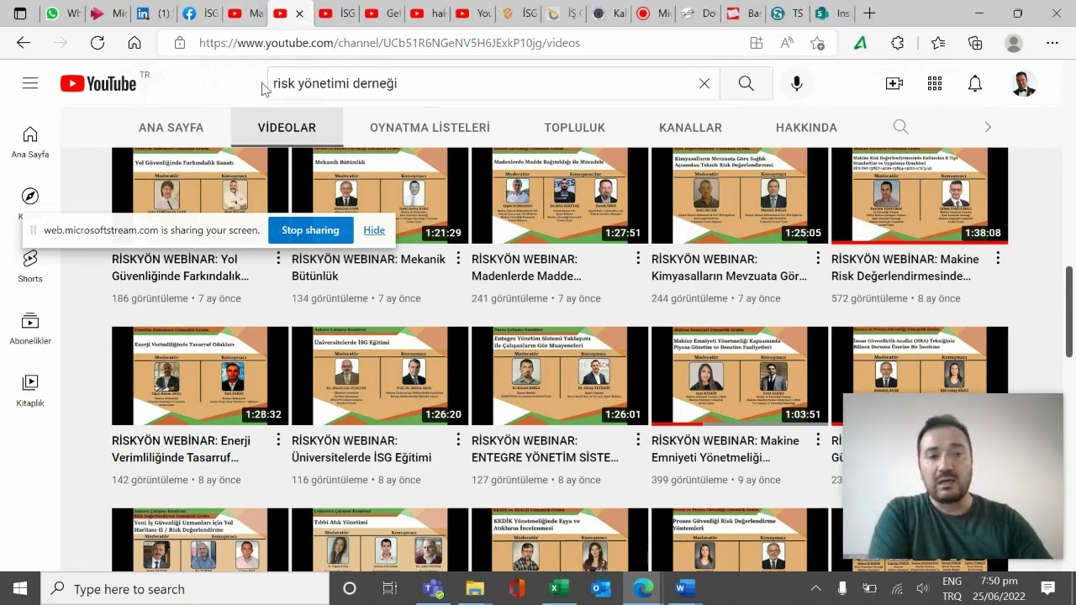Open the TOPLULUK channel tab
The image size is (1076, 605).
coord(575,128)
